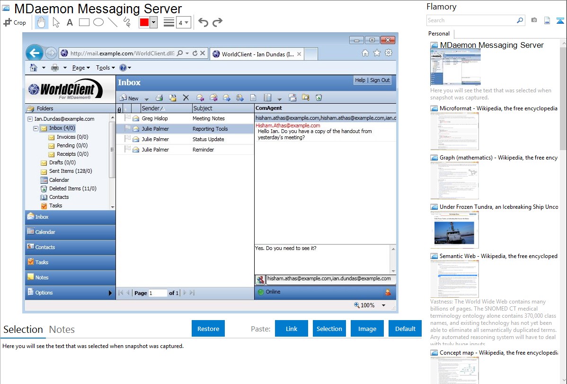This screenshot has width=567, height=384.
Task: Activate the hand pan tool
Action: 41,22
